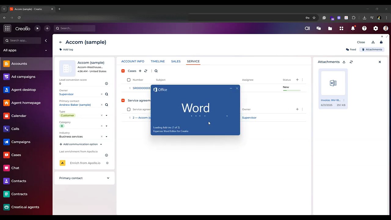Open the marketplace apps grid icon
Viewport: 391px width, 220px height.
tap(342, 28)
